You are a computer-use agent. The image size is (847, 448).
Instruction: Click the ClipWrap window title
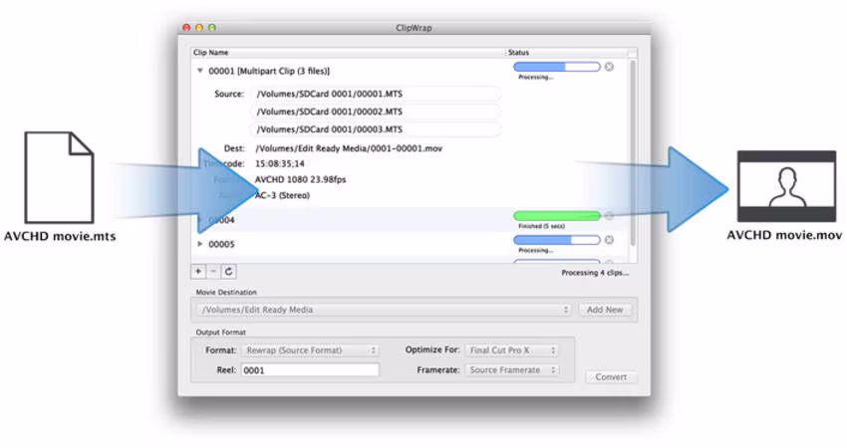click(x=414, y=28)
